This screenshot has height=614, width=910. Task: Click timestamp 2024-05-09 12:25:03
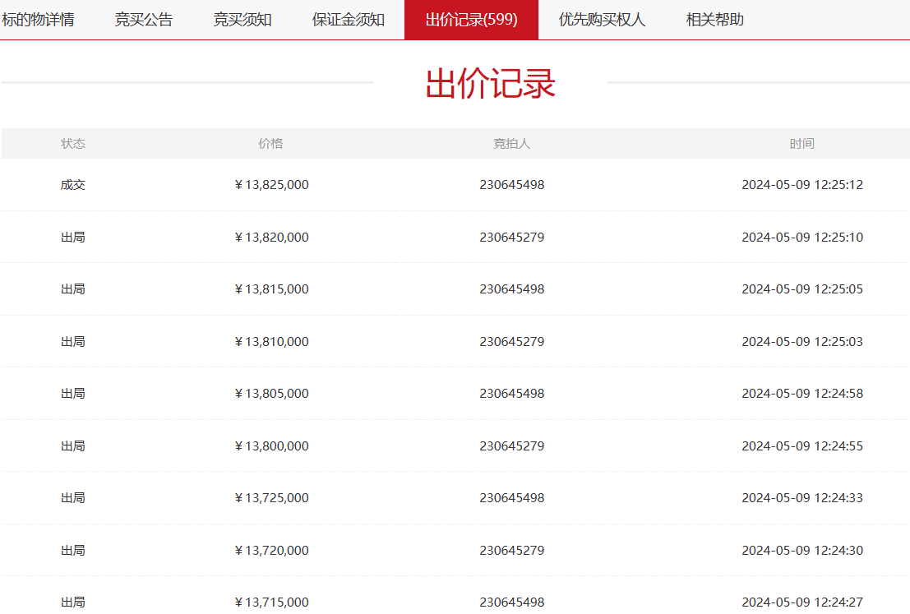click(x=802, y=341)
